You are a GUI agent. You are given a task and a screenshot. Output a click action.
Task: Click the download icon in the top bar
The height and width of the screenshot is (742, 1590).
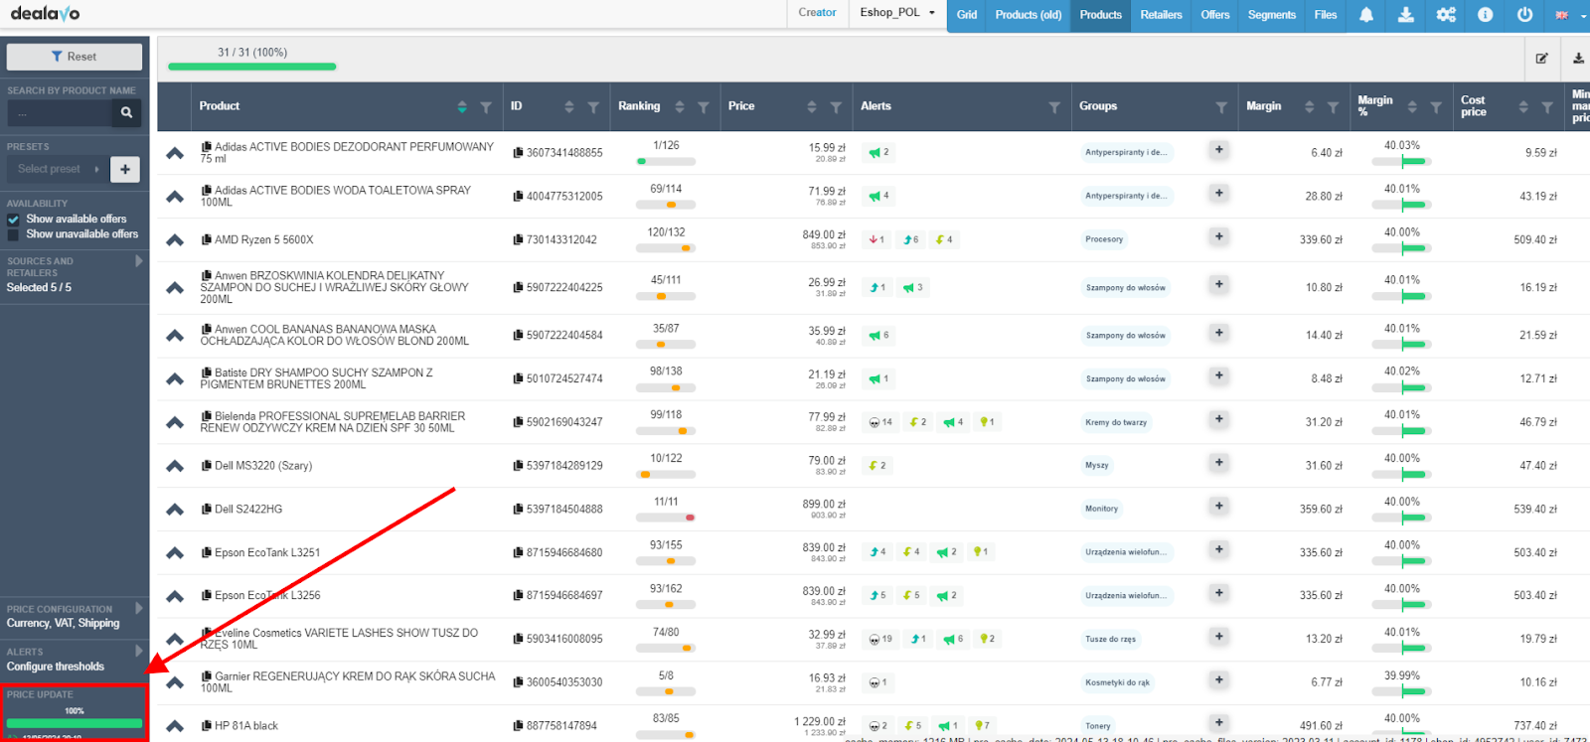1405,15
